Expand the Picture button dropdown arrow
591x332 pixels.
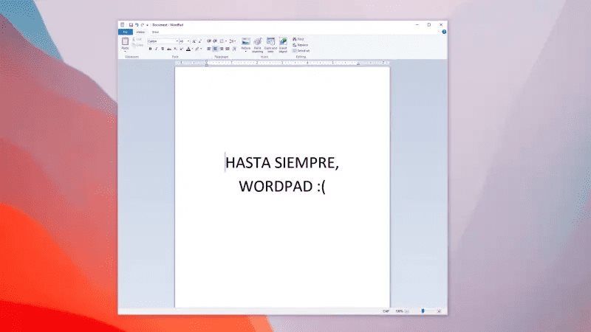click(245, 52)
